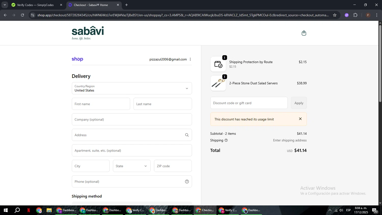The width and height of the screenshot is (382, 215).
Task: Focus the Address field
Action: point(132,135)
